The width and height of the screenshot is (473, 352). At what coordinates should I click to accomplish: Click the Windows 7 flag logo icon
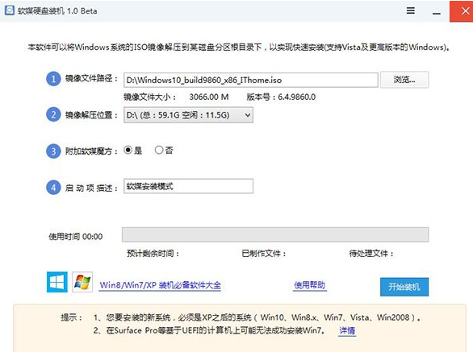pos(82,282)
